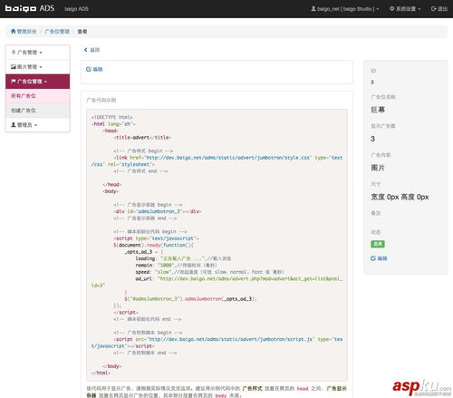Click the picture icon of 图片管理
The width and height of the screenshot is (453, 398).
click(14, 67)
